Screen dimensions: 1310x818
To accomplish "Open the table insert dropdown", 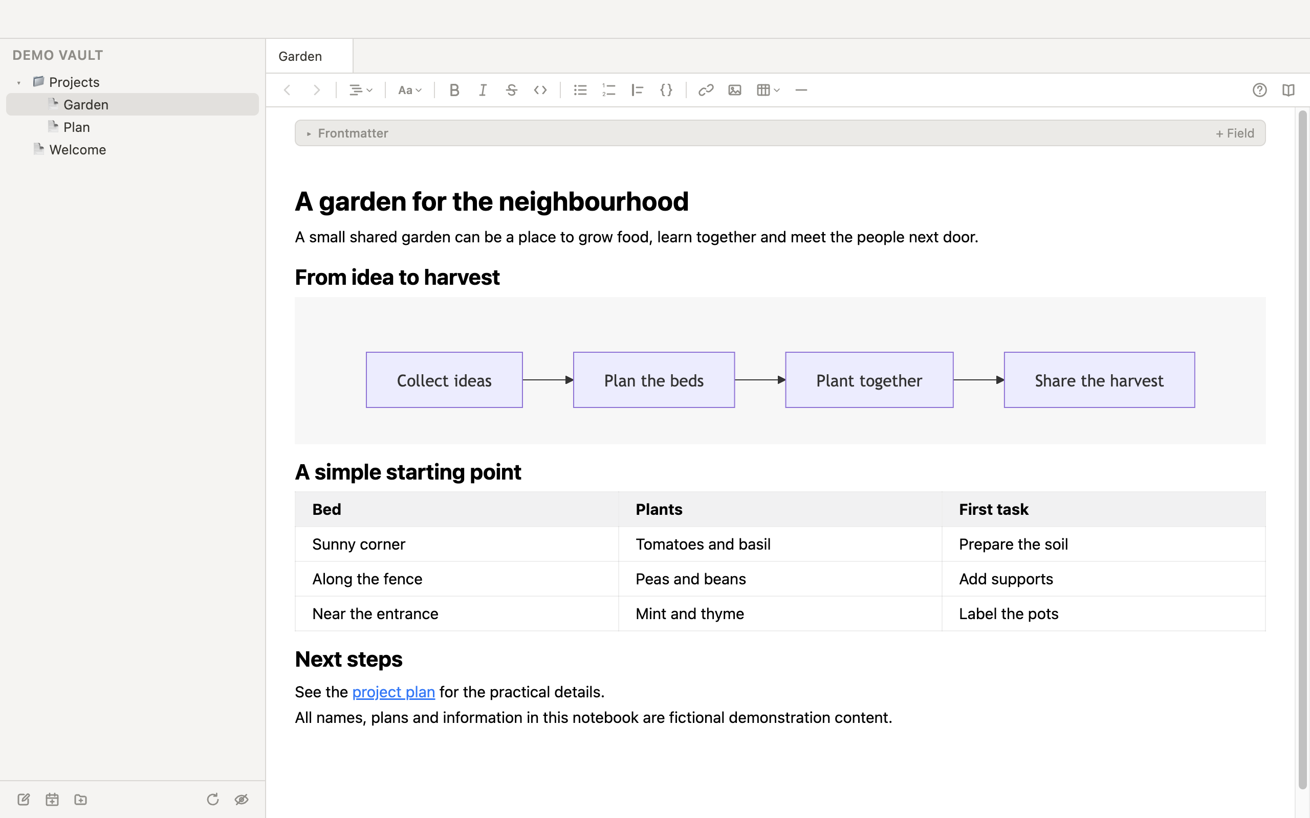I will (x=768, y=90).
